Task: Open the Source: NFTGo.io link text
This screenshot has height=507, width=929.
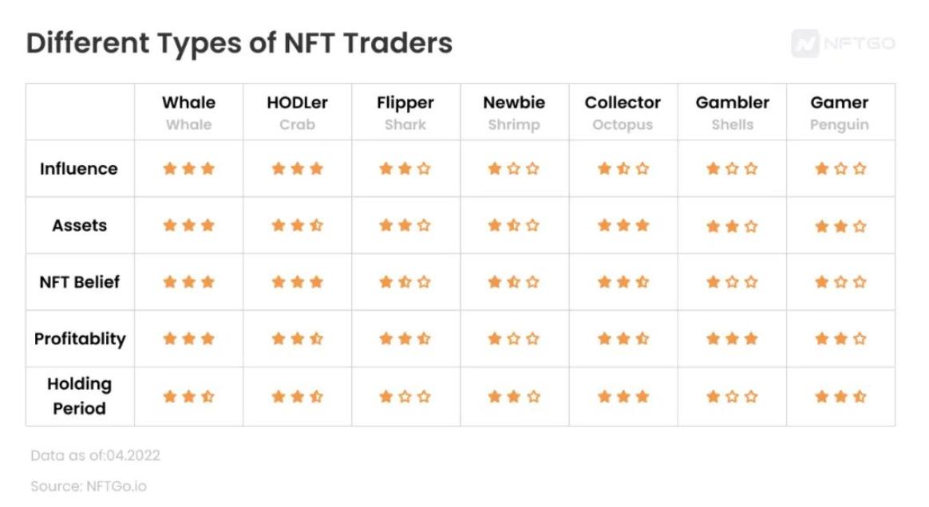Action: (89, 486)
